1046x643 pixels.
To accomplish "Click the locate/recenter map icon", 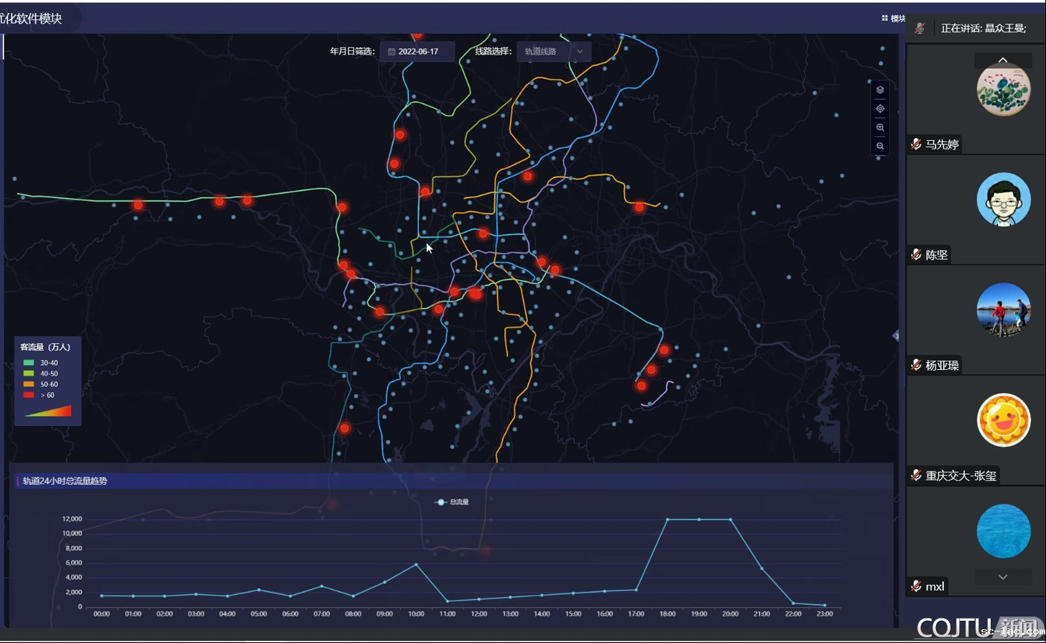I will click(880, 109).
